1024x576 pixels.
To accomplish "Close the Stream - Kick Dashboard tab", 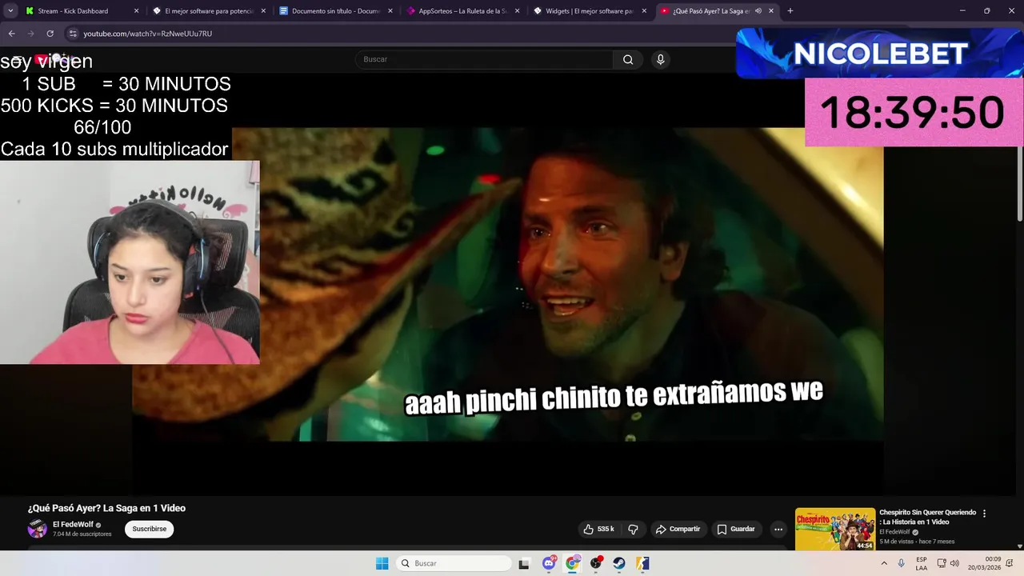I will [136, 11].
